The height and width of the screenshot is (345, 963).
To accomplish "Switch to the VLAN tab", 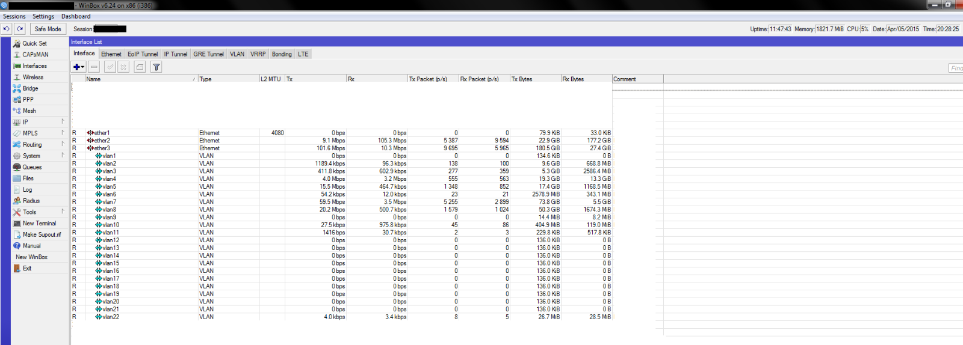I will [x=237, y=54].
